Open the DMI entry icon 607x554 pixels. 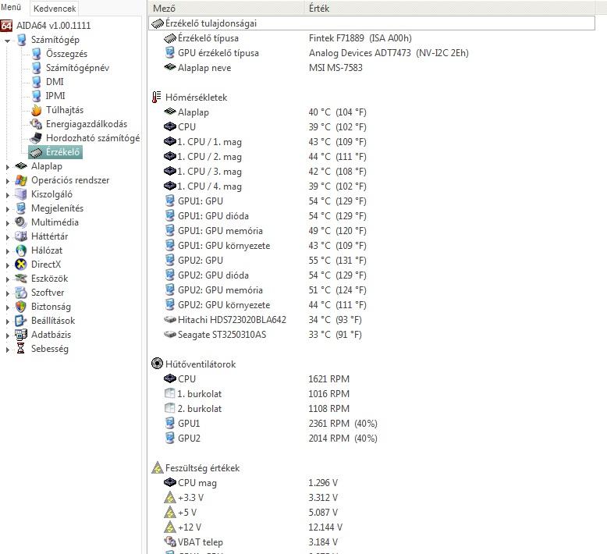coord(37,82)
